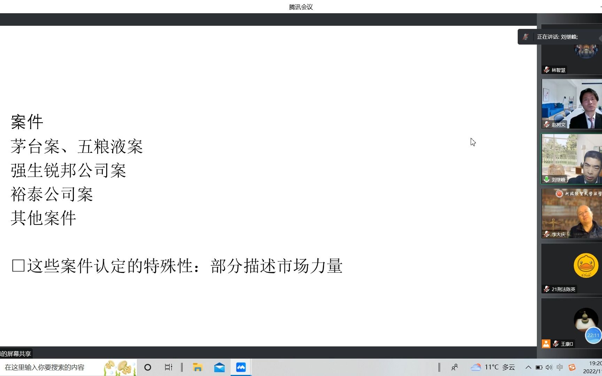Image resolution: width=602 pixels, height=376 pixels.
Task: Click the muted mic icon next to 王康
Action: (x=556, y=344)
